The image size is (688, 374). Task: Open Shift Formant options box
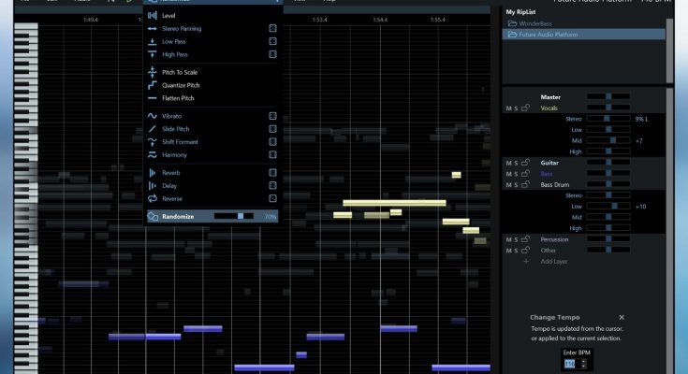pyautogui.click(x=272, y=142)
